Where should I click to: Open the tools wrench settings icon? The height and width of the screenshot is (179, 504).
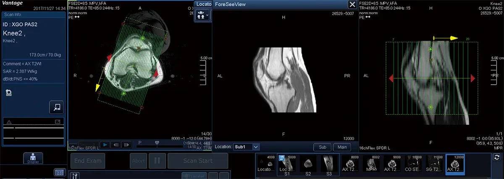click(75, 175)
